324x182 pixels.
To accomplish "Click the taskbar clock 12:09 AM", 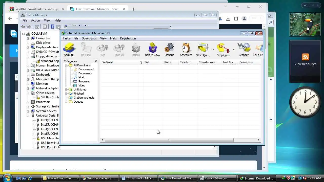I will point(315,178).
